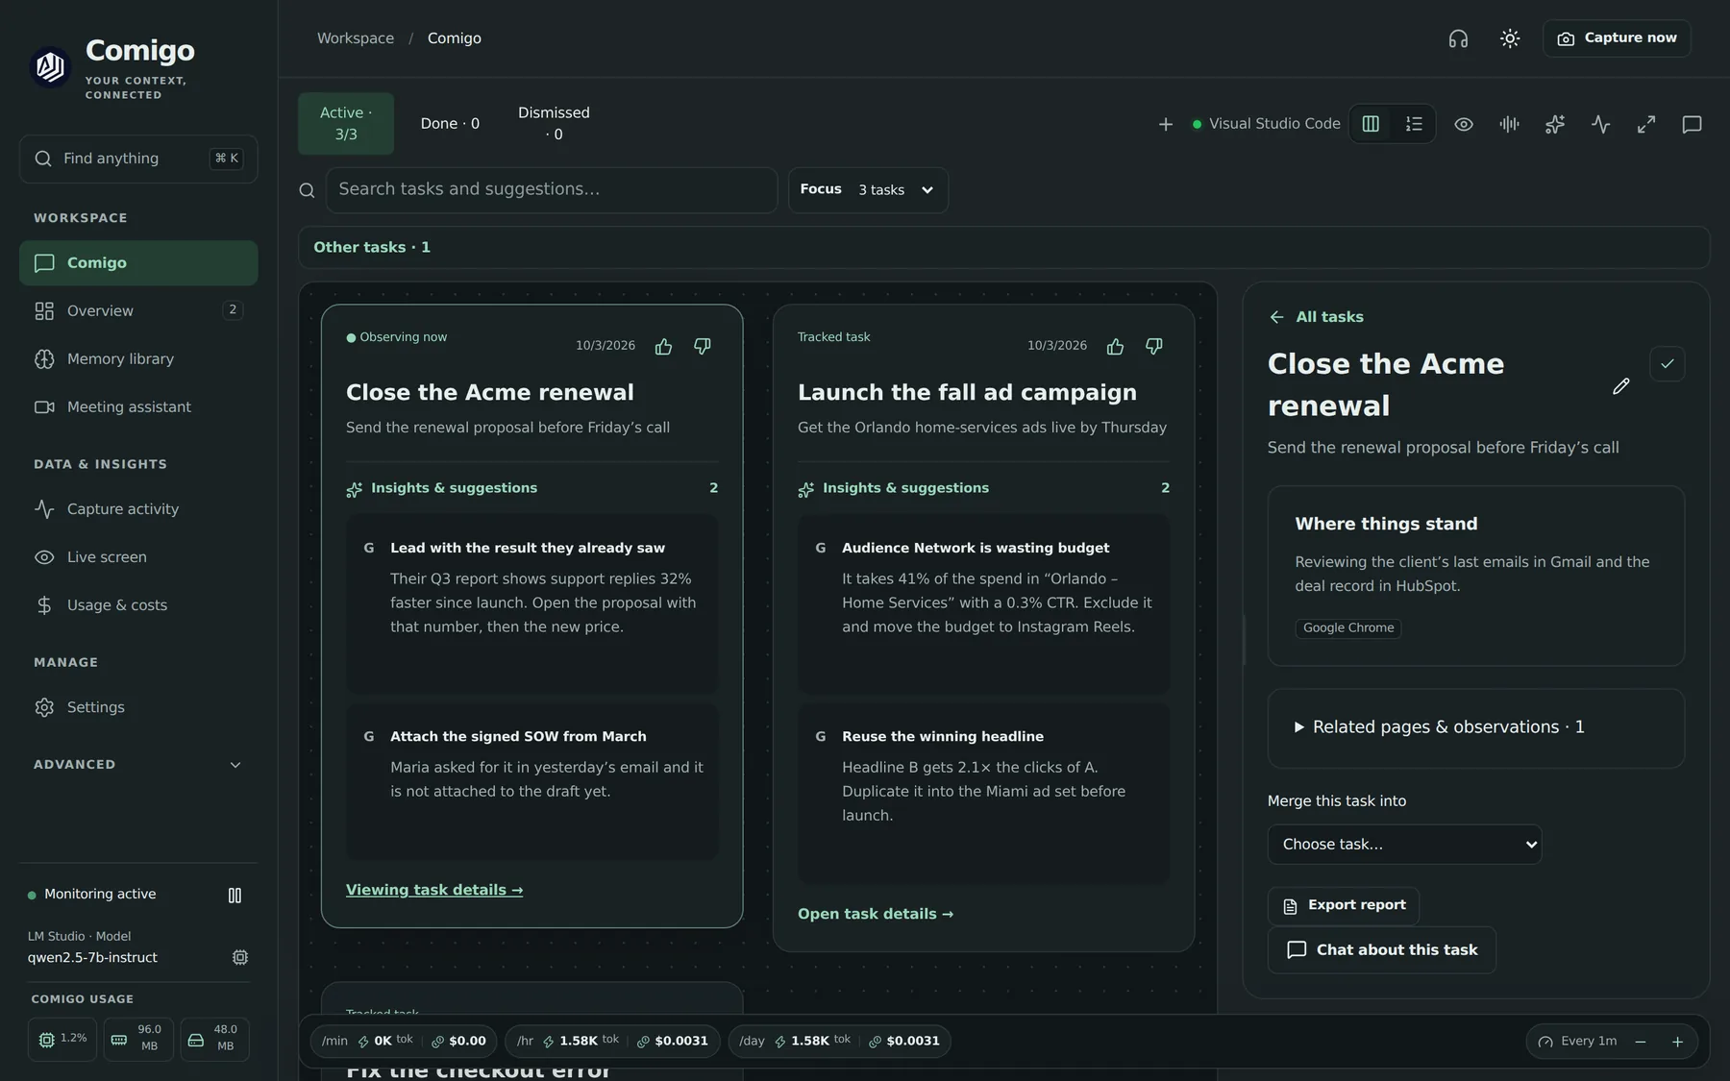Expand to fullscreen with arrows icon
This screenshot has width=1730, height=1081.
point(1646,124)
